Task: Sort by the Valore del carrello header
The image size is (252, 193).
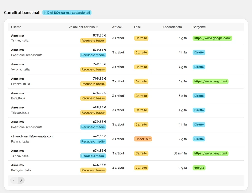Action: [x=82, y=27]
